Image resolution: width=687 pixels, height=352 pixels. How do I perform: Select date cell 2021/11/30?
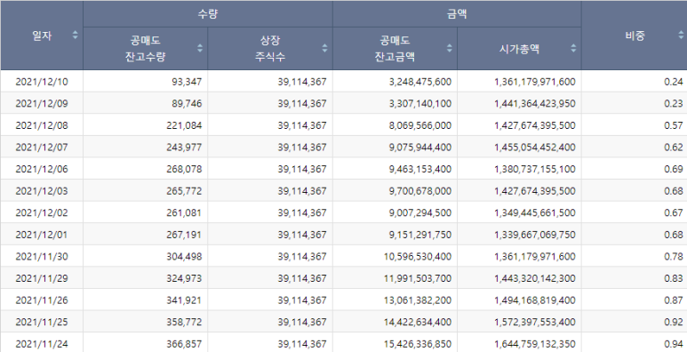(x=42, y=256)
